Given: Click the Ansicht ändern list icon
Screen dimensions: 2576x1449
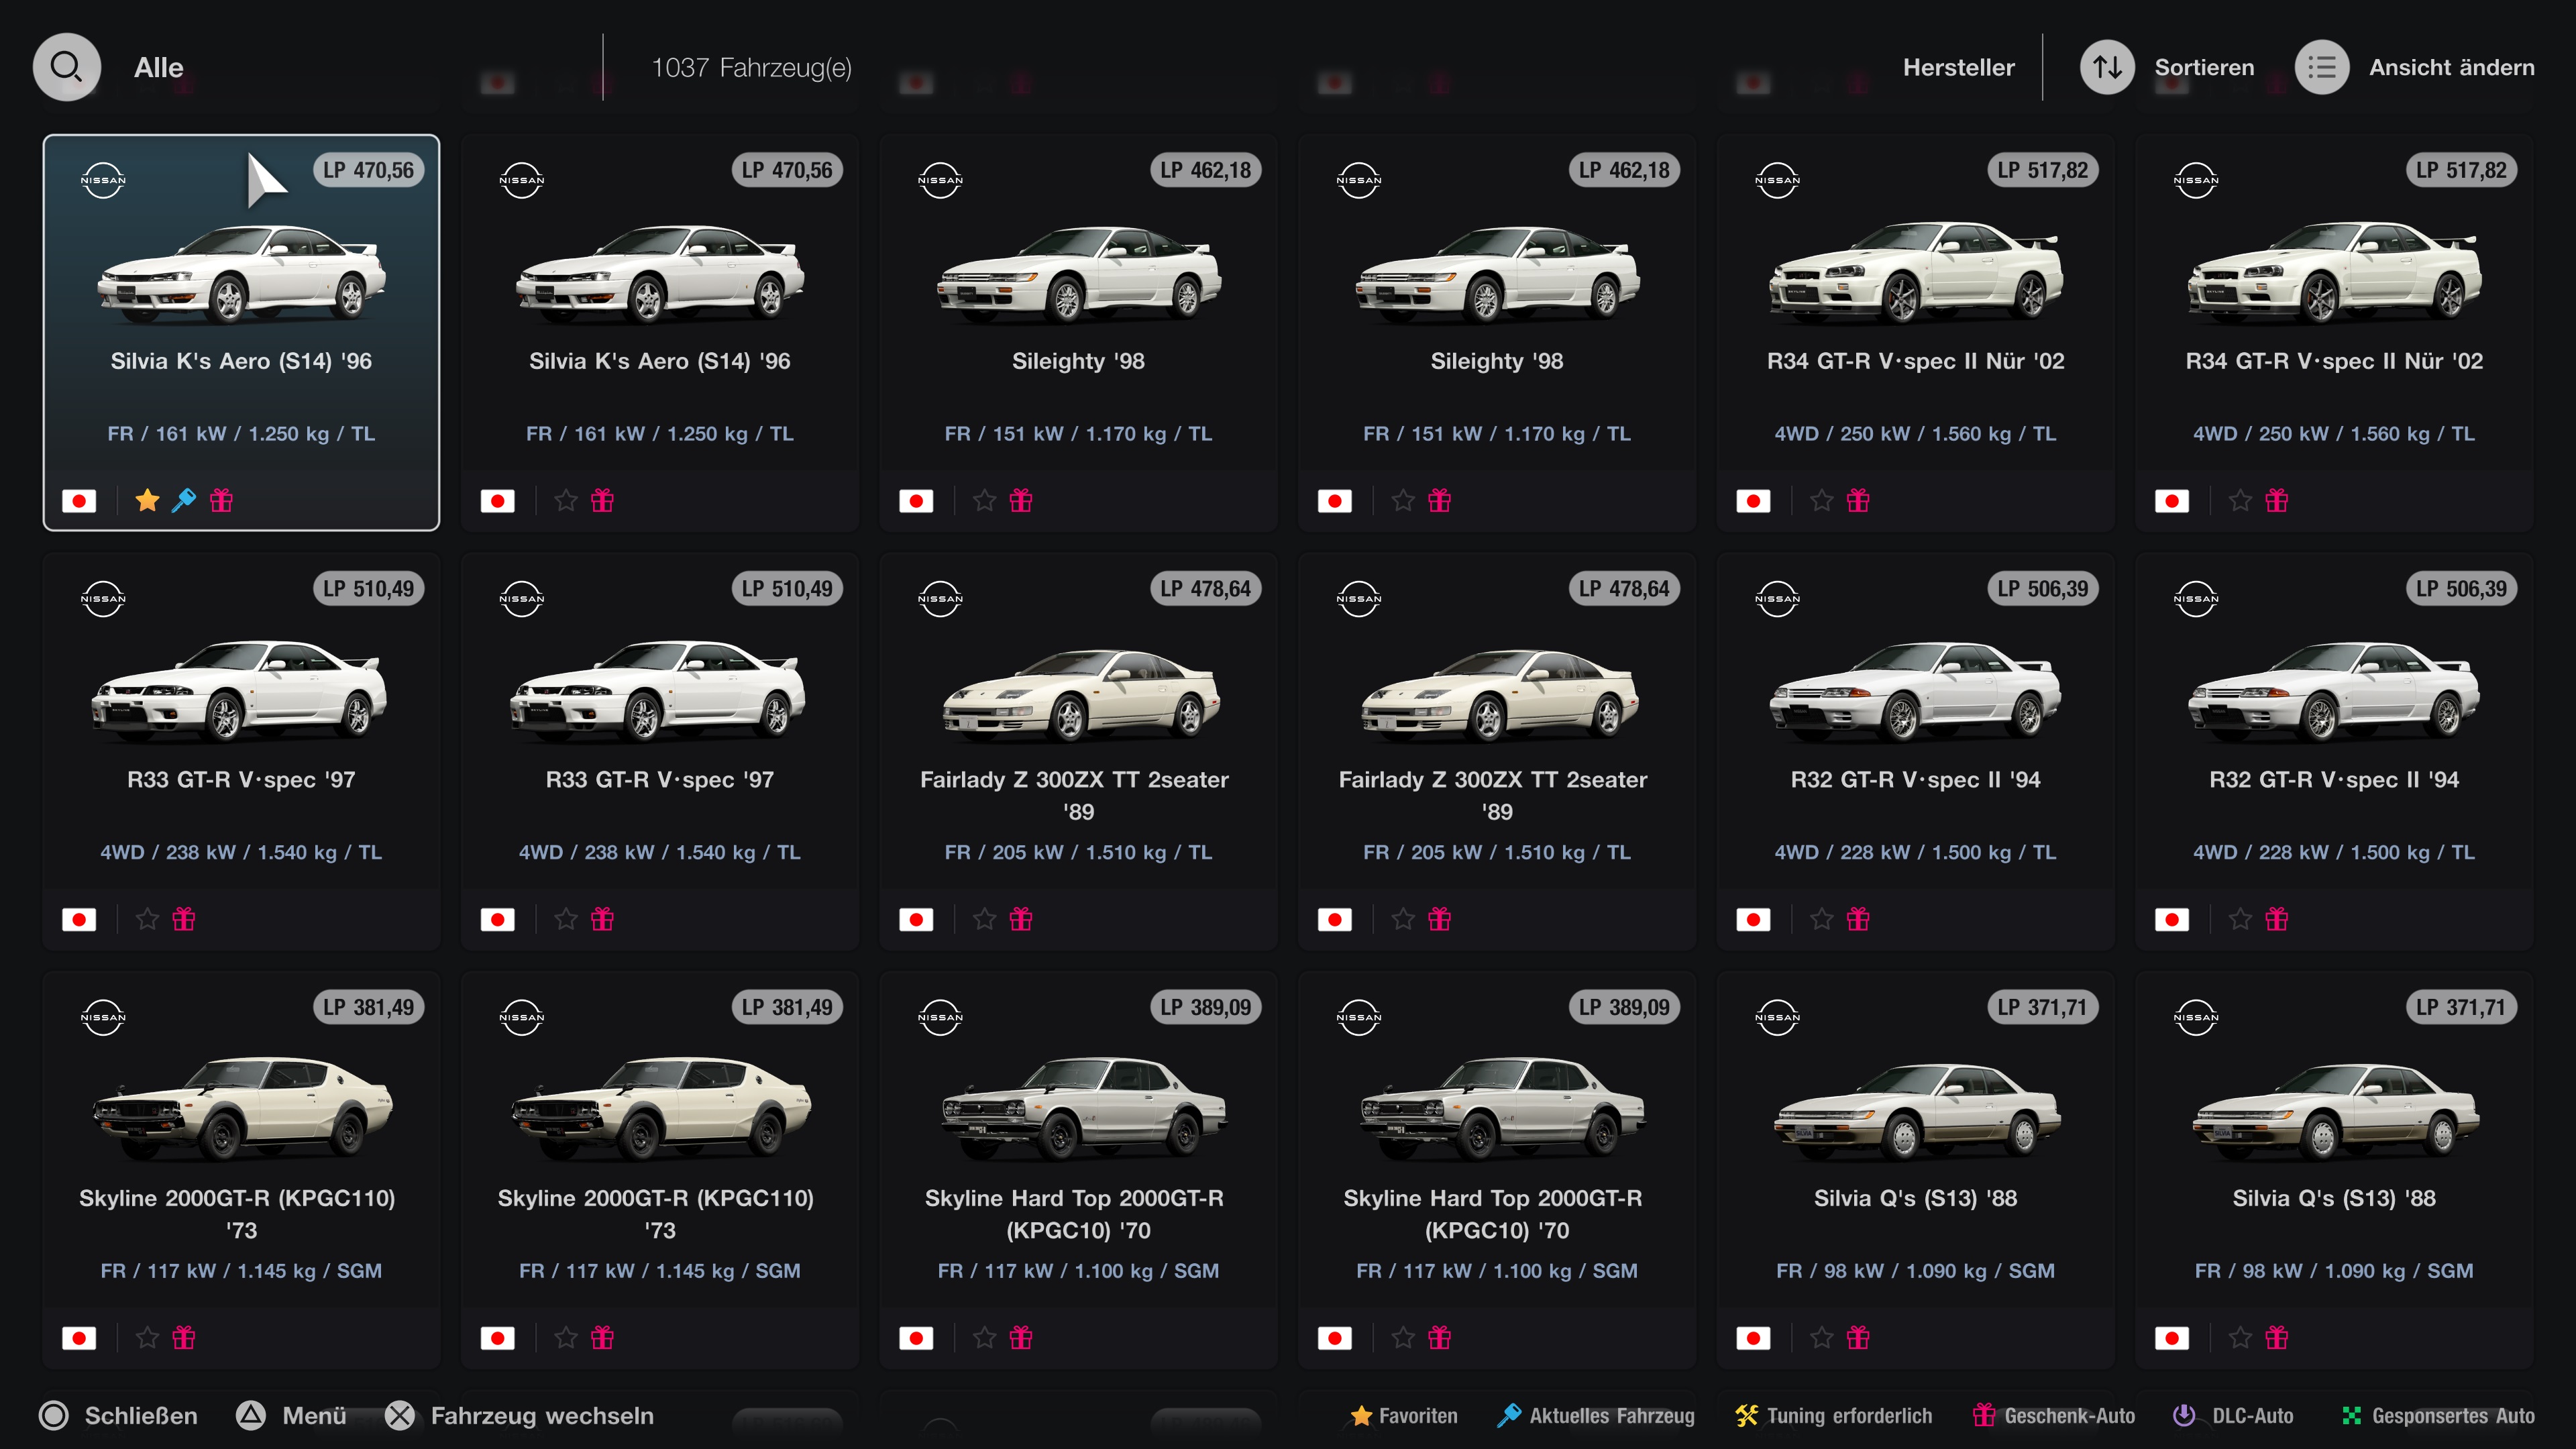Looking at the screenshot, I should point(2321,67).
